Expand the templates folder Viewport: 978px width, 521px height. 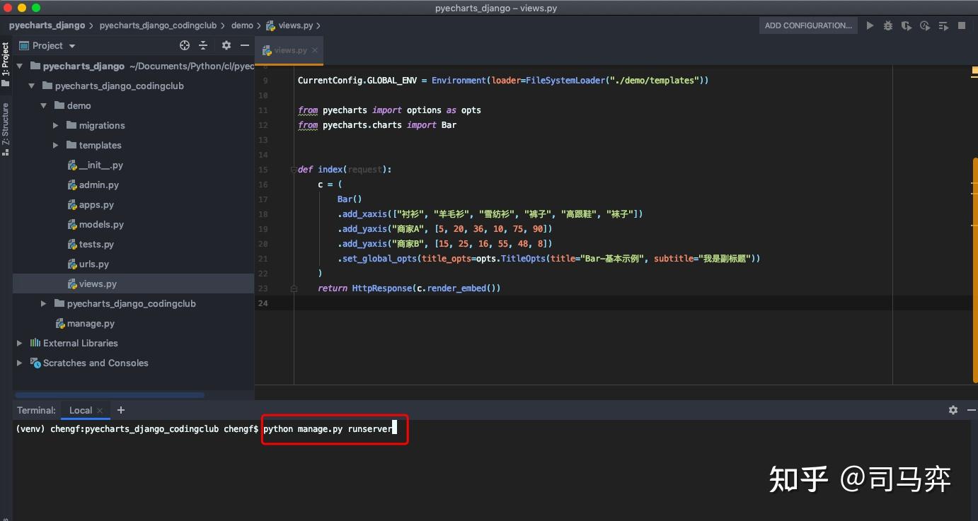tap(56, 145)
